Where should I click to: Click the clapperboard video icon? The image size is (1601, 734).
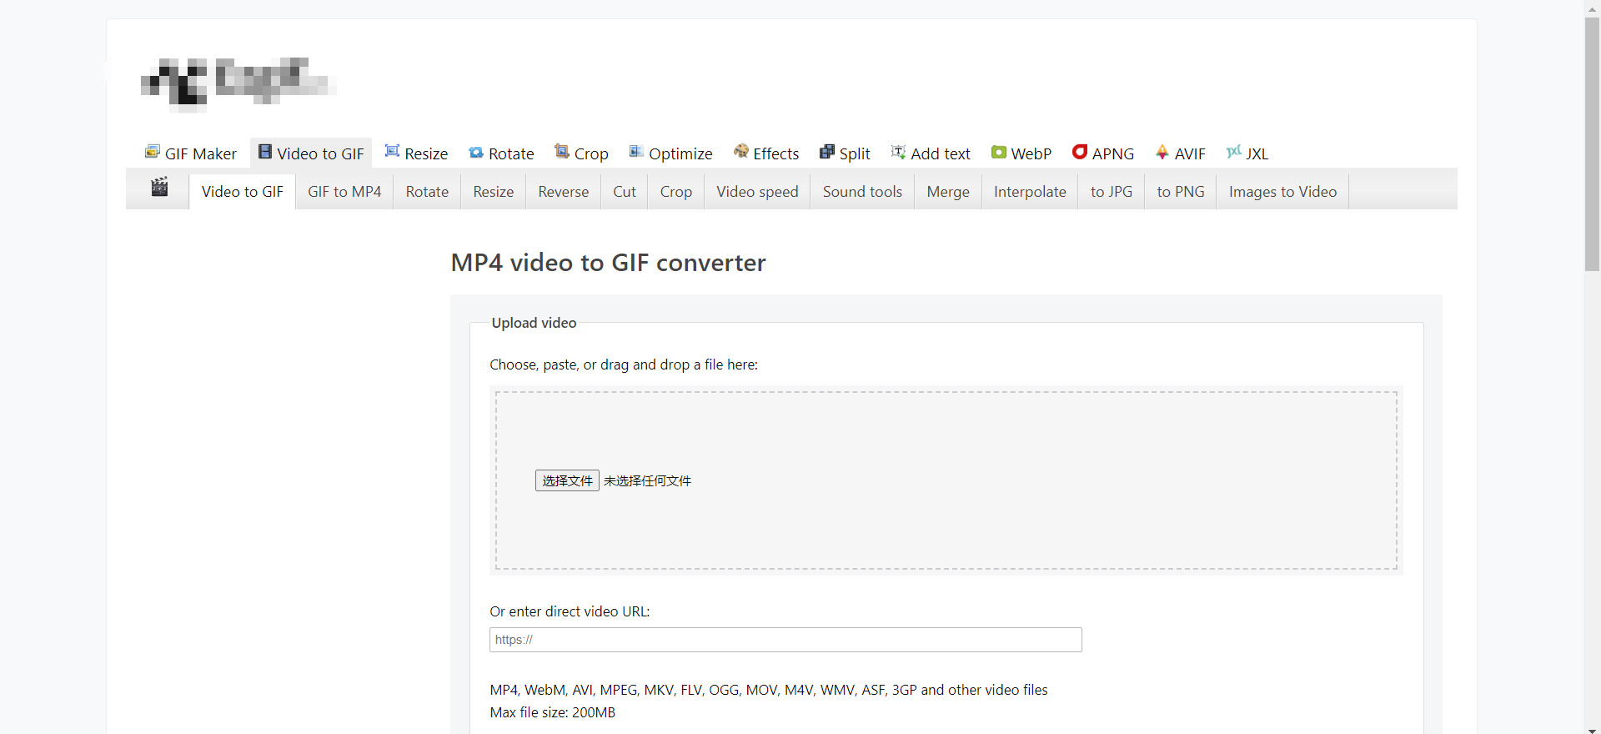point(159,187)
